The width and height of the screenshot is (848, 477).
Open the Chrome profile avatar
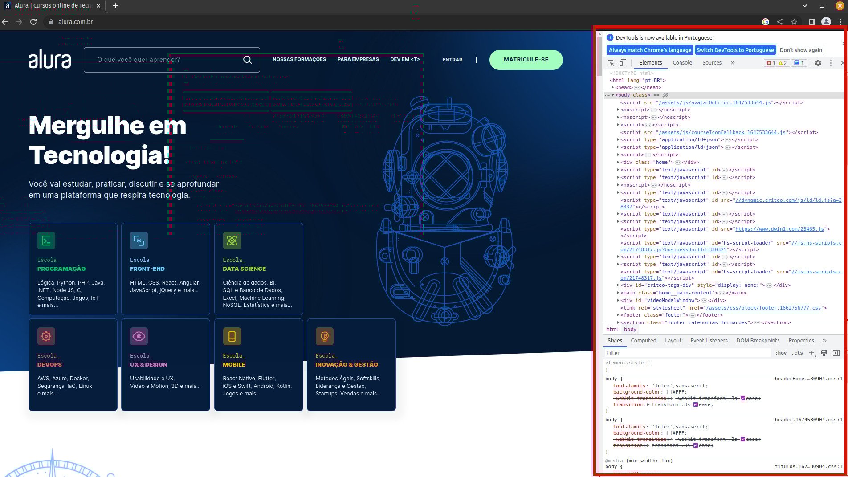(x=826, y=22)
